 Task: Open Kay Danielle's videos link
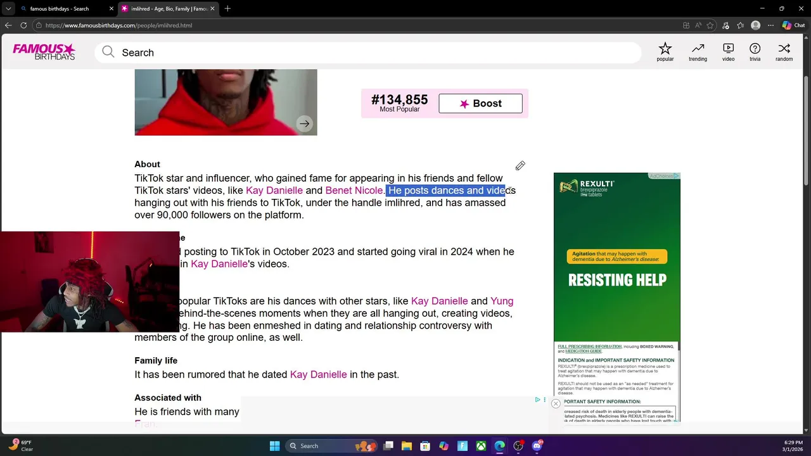[219, 263]
